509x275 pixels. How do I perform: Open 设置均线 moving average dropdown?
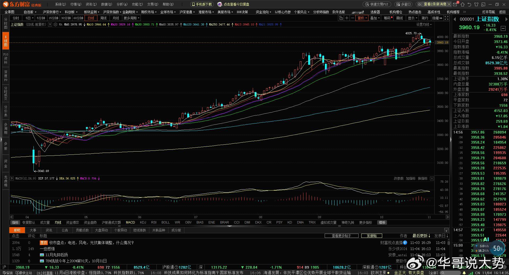[x=424, y=24]
